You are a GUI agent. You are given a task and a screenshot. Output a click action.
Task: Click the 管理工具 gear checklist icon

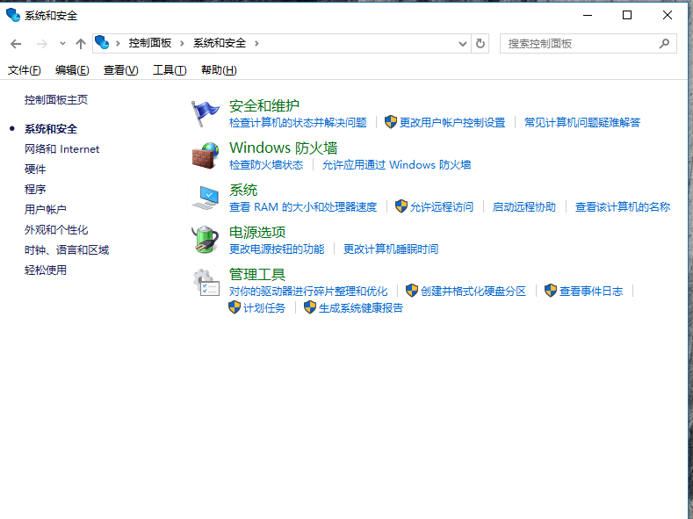point(206,282)
